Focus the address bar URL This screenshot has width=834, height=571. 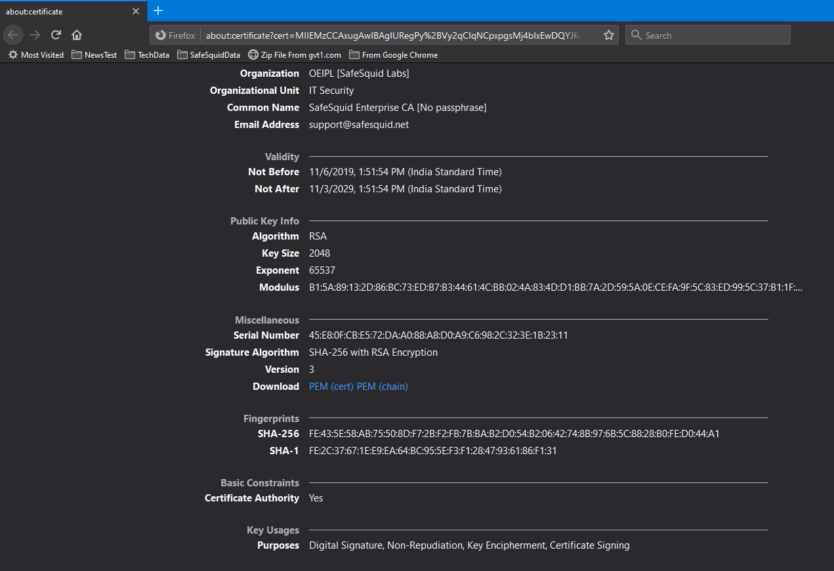(x=392, y=35)
